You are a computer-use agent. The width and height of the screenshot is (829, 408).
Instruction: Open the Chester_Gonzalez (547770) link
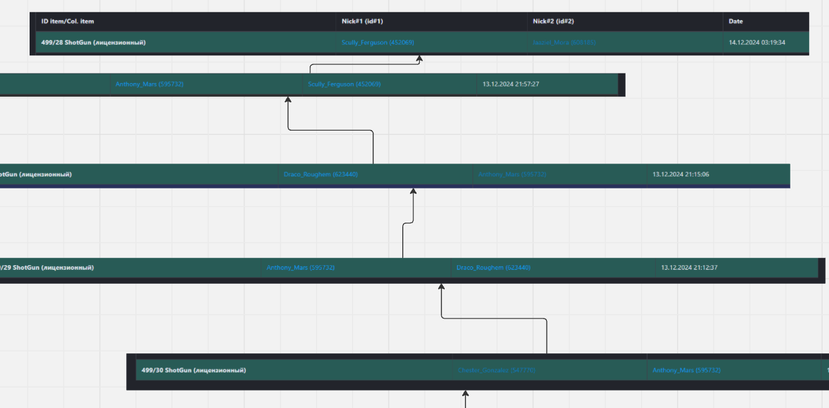coord(496,371)
